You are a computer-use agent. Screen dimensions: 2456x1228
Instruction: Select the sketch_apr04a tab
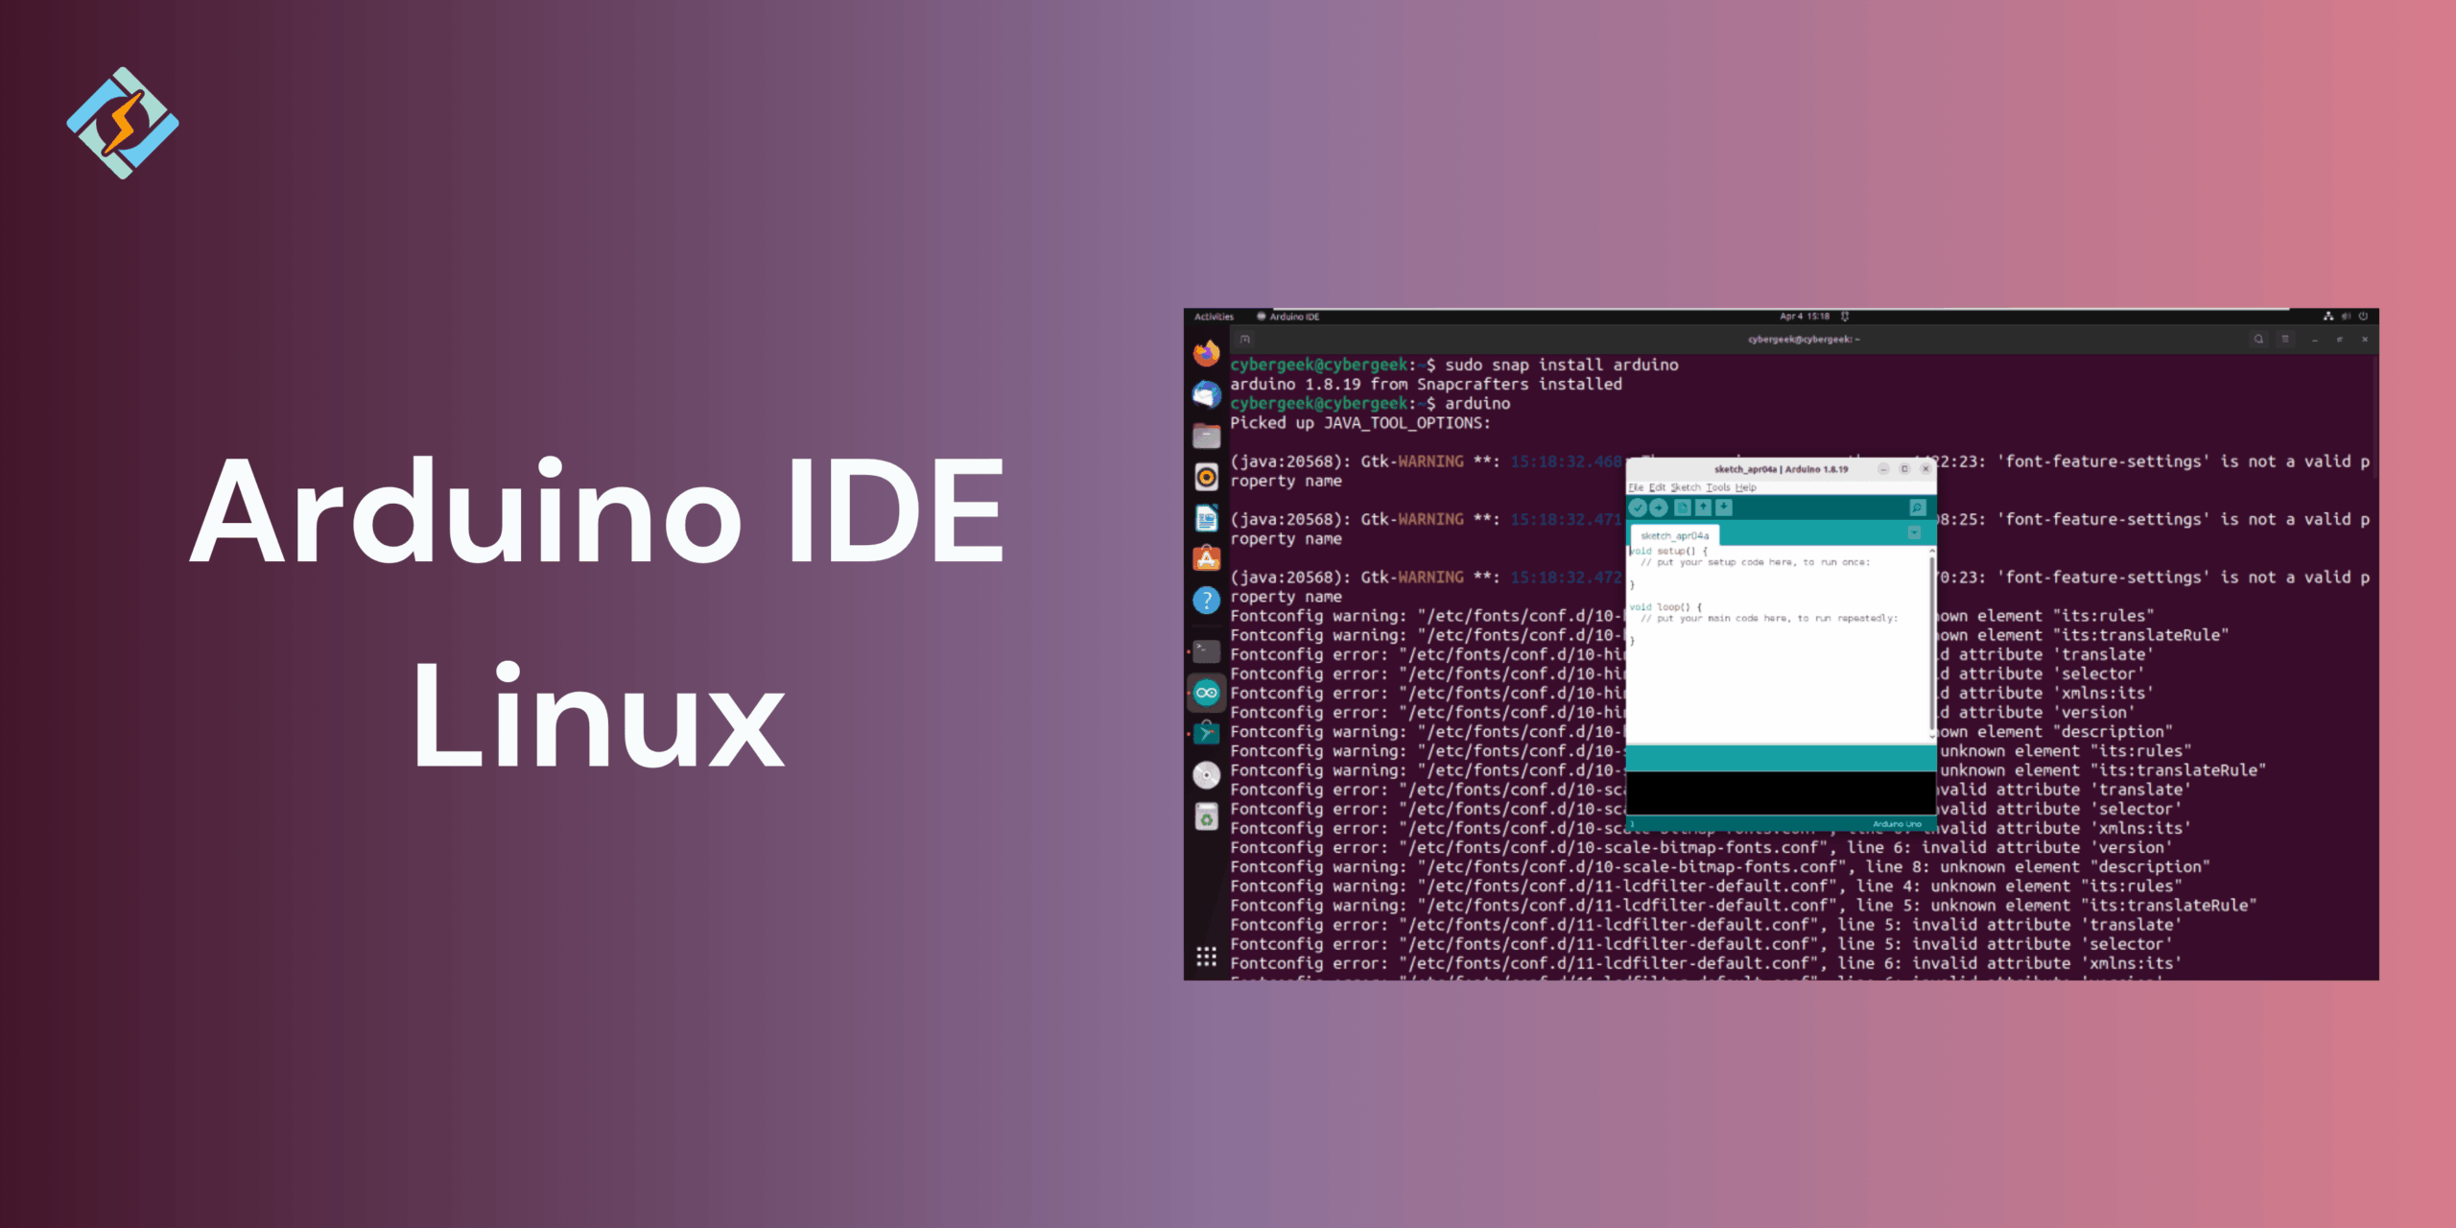(x=1674, y=535)
